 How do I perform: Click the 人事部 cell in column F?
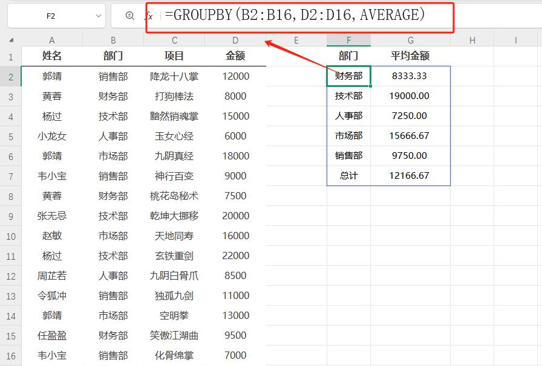[x=348, y=116]
